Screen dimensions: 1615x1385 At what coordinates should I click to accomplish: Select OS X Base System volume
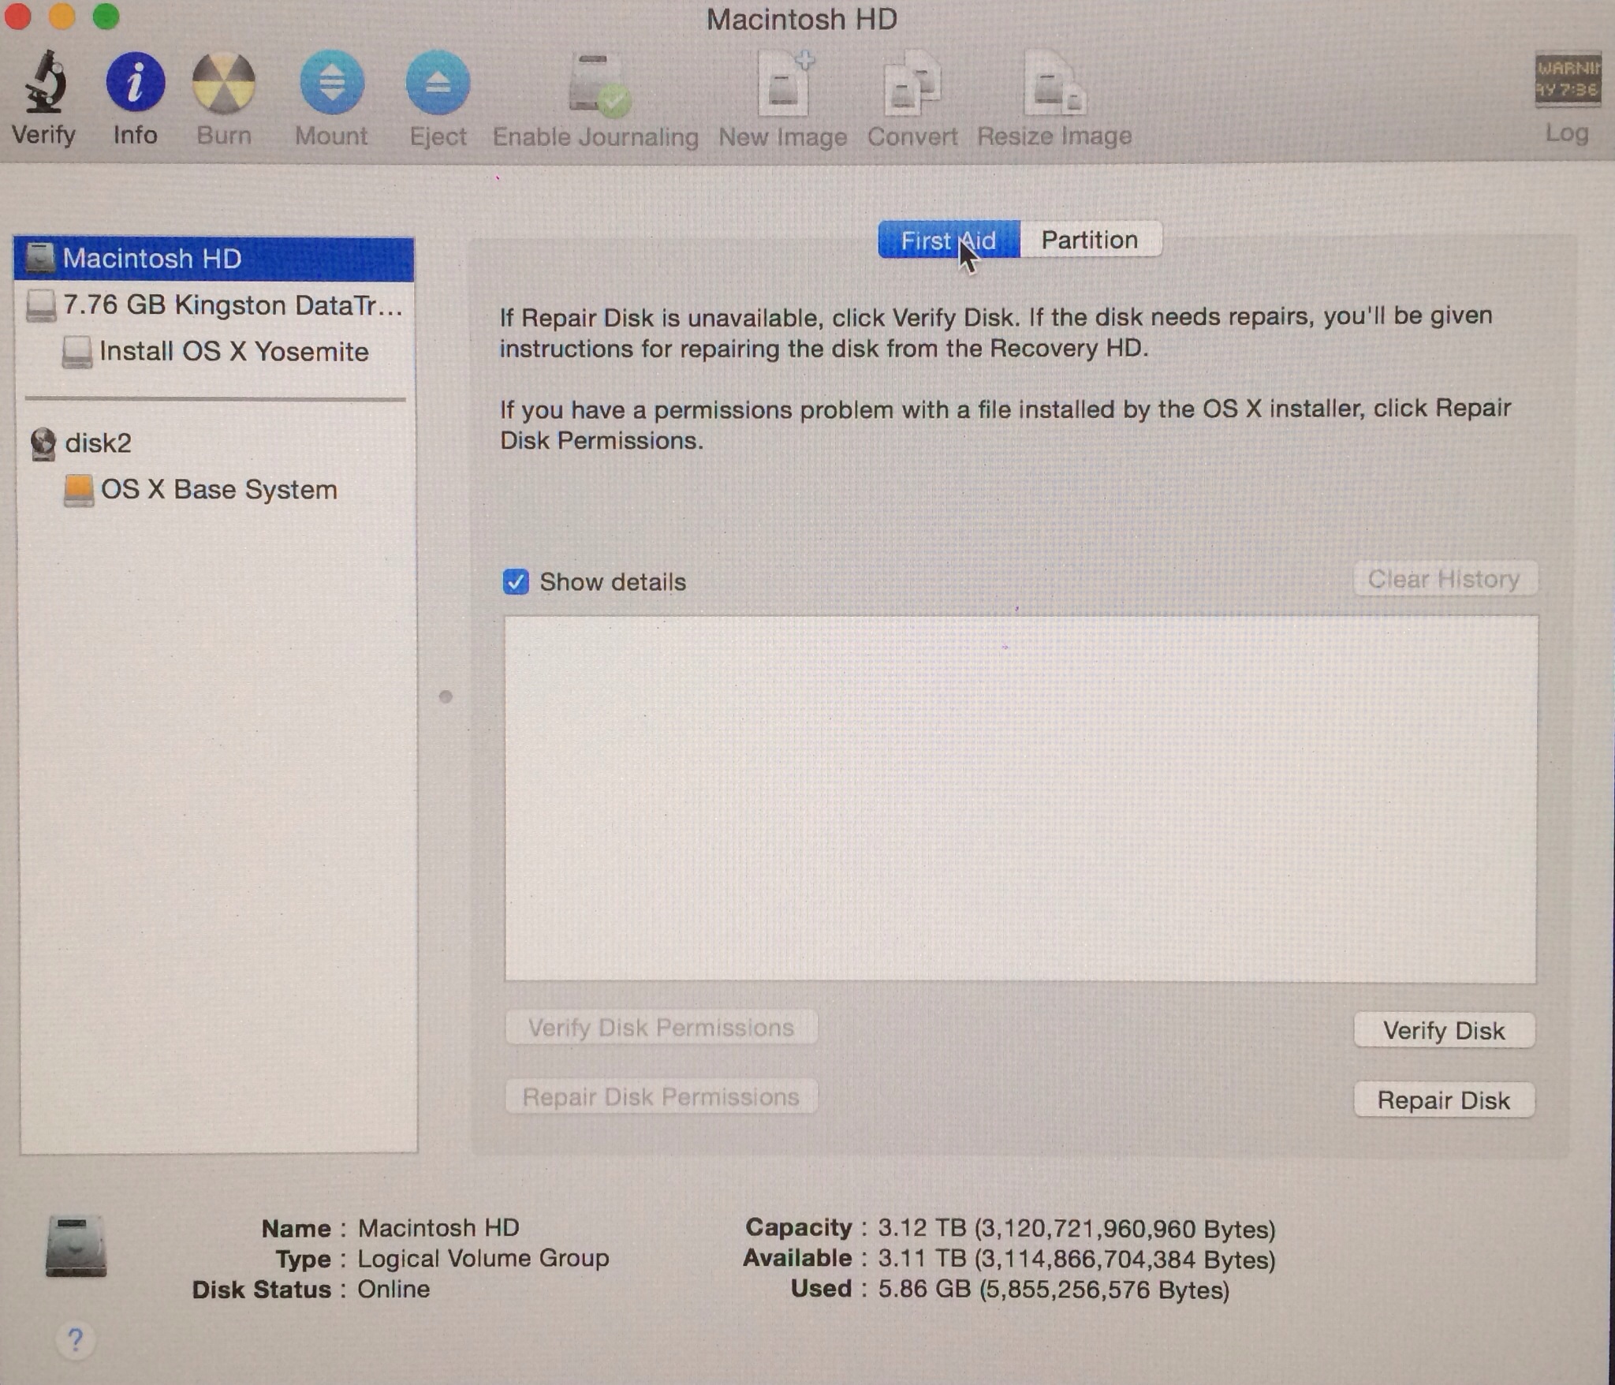pos(218,490)
